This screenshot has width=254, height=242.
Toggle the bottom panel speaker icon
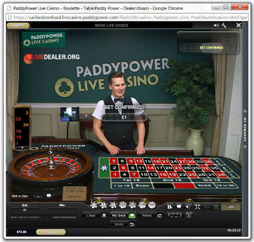coord(188,207)
